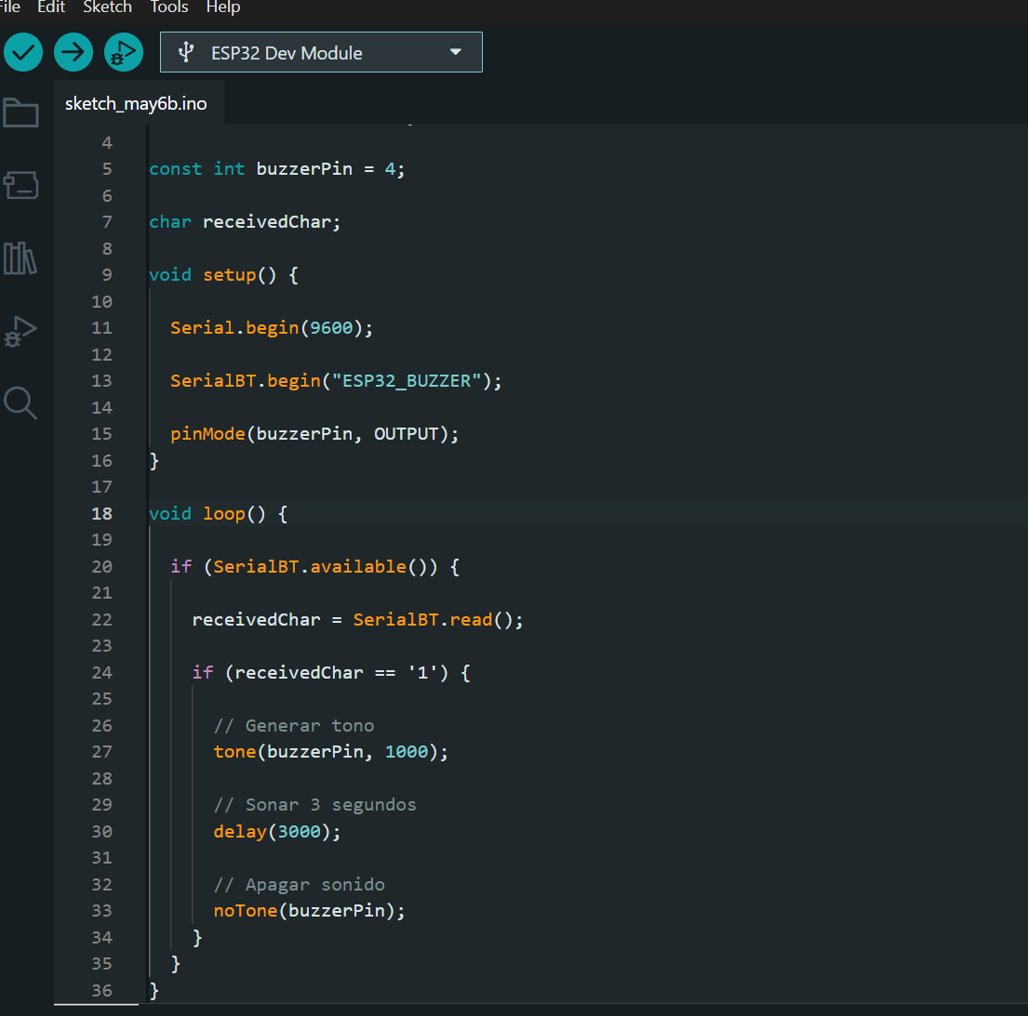
Task: Open the Tools menu
Action: 169,7
